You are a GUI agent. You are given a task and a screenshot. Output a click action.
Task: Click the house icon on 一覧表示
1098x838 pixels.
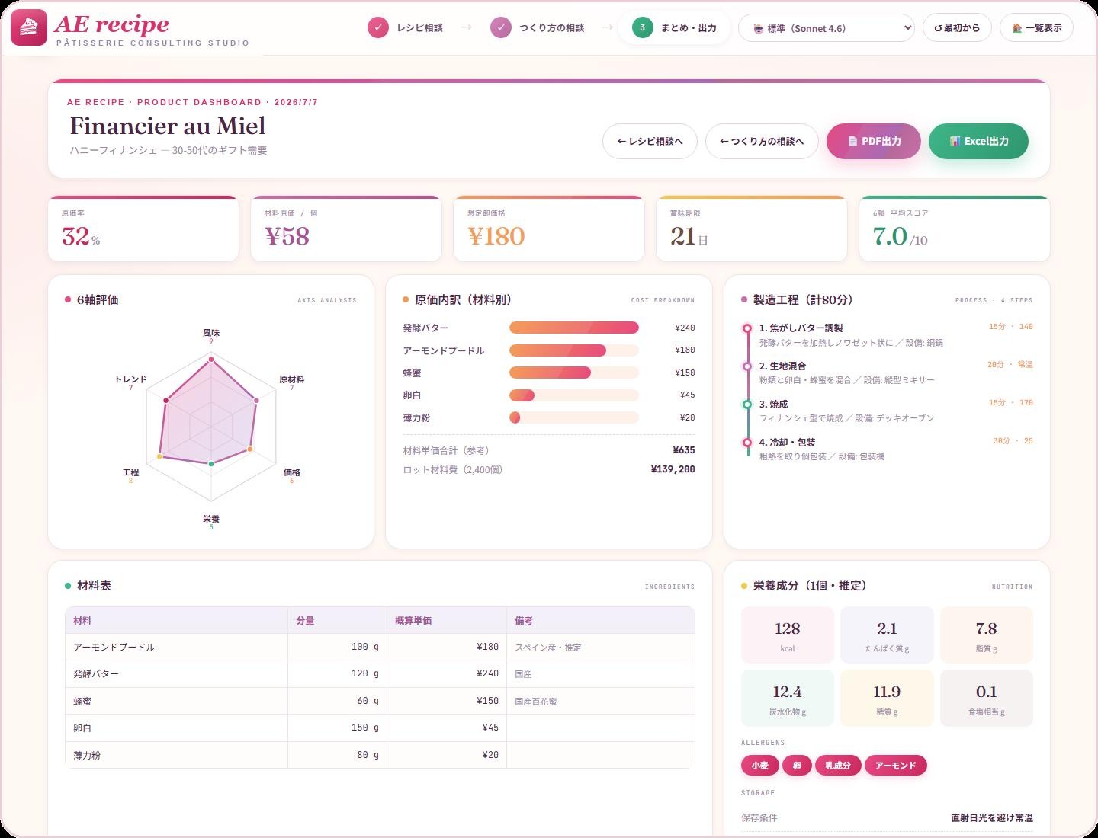point(1016,28)
